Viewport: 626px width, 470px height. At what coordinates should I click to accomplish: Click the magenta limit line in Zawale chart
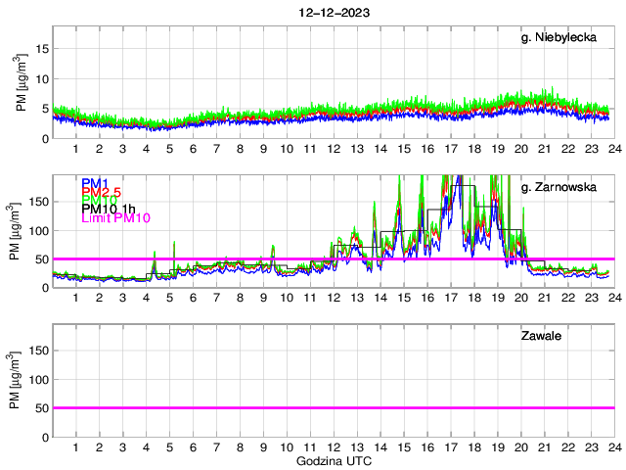click(333, 407)
